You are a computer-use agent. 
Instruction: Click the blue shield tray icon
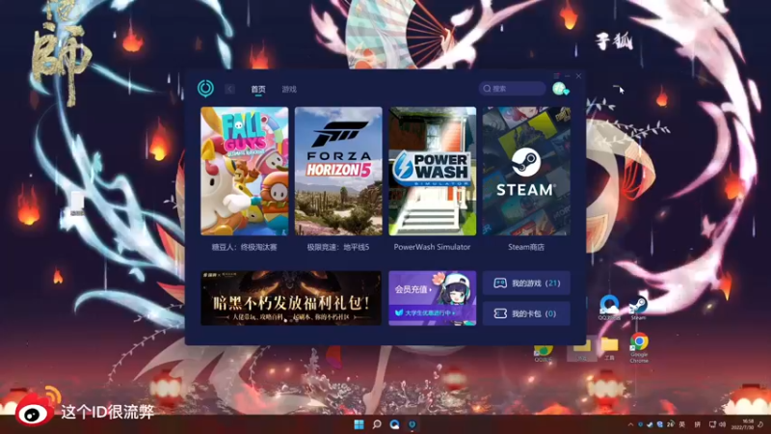[660, 424]
